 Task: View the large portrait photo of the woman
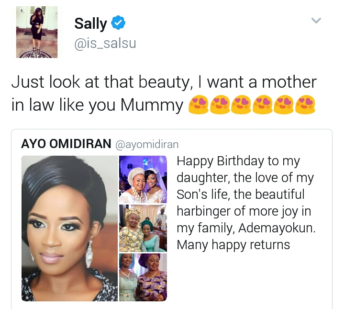point(70,229)
